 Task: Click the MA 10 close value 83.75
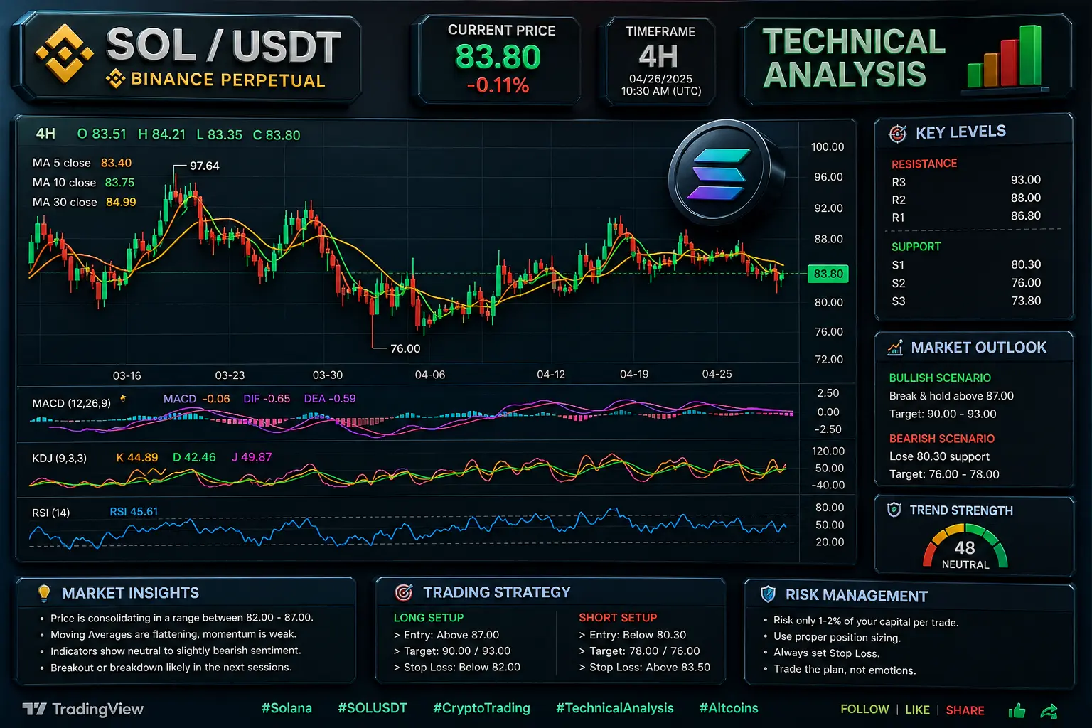(119, 183)
